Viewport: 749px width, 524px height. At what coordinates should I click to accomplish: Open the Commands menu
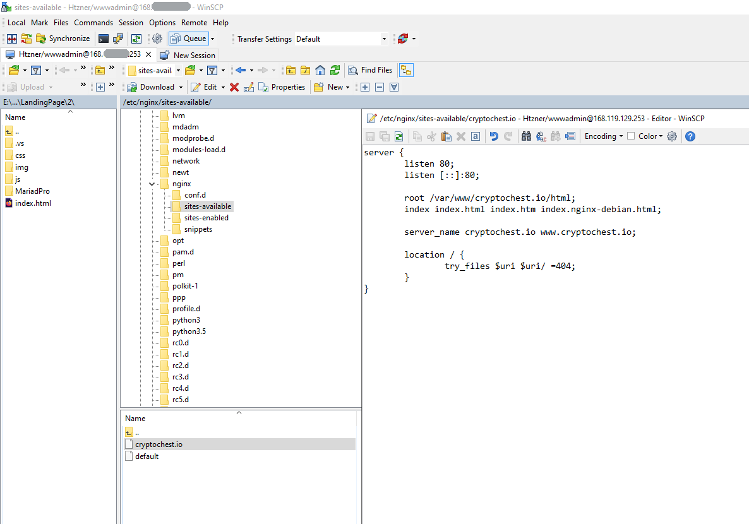[93, 23]
